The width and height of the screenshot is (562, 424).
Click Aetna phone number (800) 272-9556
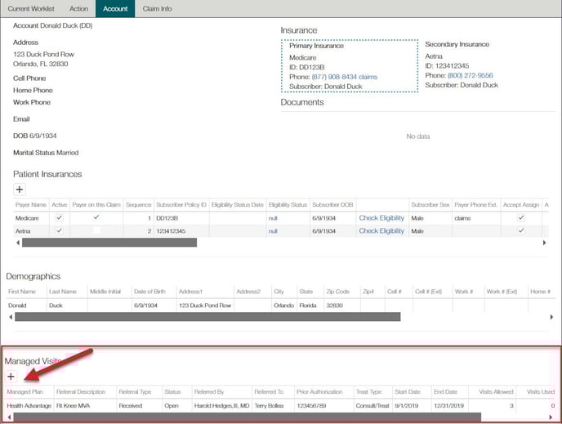click(470, 75)
